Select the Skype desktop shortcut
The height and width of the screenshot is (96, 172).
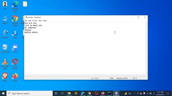[15, 34]
